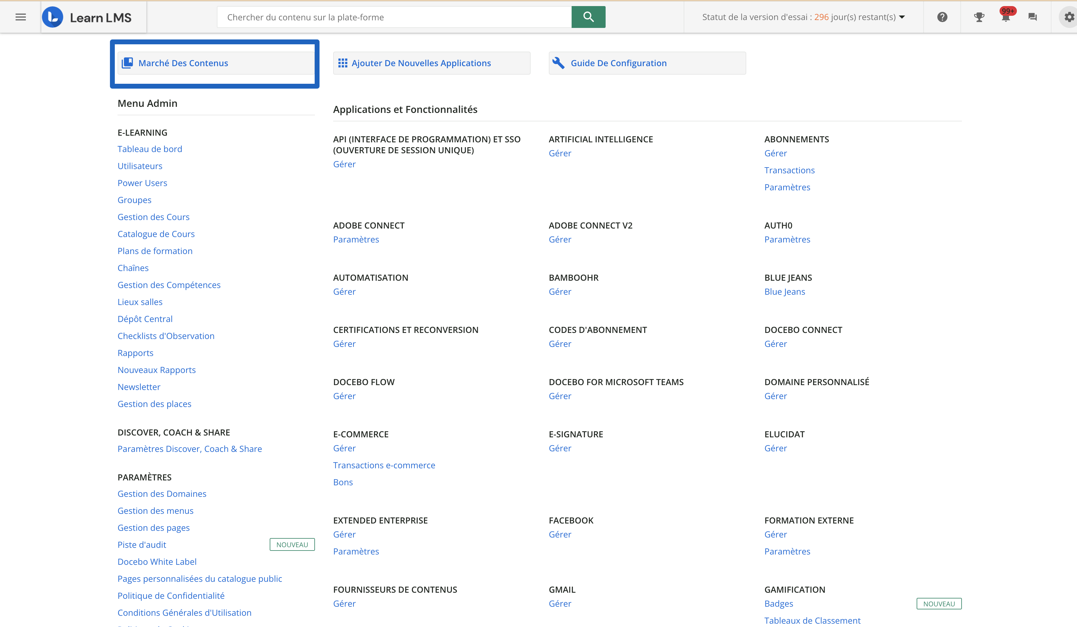Open Paramètres under Abonnements
Screen dimensions: 1077x627
(787, 188)
